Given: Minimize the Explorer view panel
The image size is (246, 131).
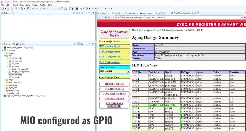Looking at the screenshot, I should point(89,44).
